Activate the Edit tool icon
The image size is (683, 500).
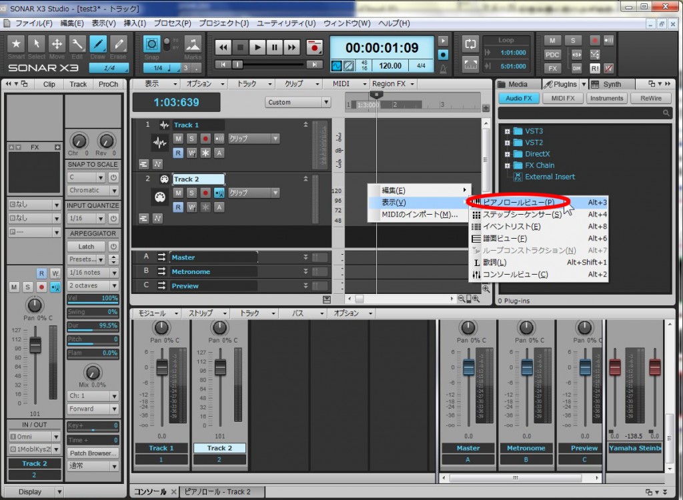[x=77, y=44]
